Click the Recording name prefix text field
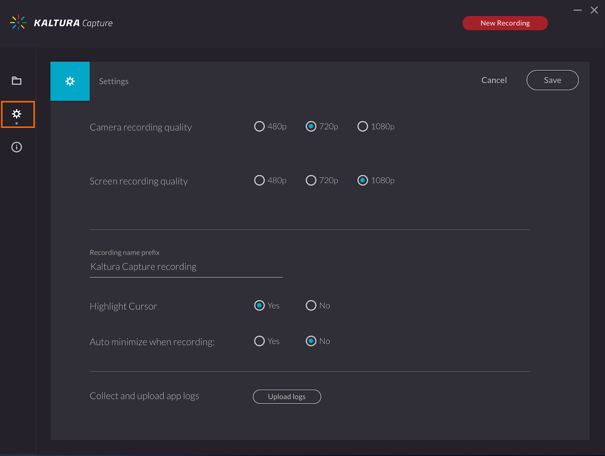The height and width of the screenshot is (456, 605). coord(186,267)
